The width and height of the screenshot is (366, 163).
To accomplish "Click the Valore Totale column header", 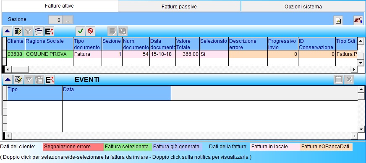I will [x=188, y=44].
